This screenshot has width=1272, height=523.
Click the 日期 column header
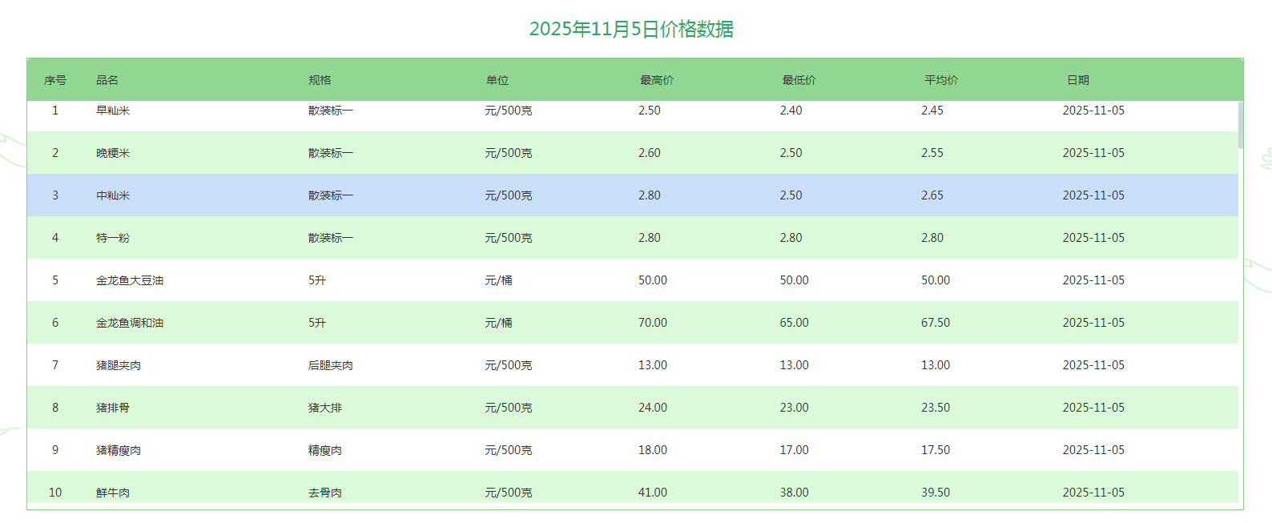(x=1078, y=80)
